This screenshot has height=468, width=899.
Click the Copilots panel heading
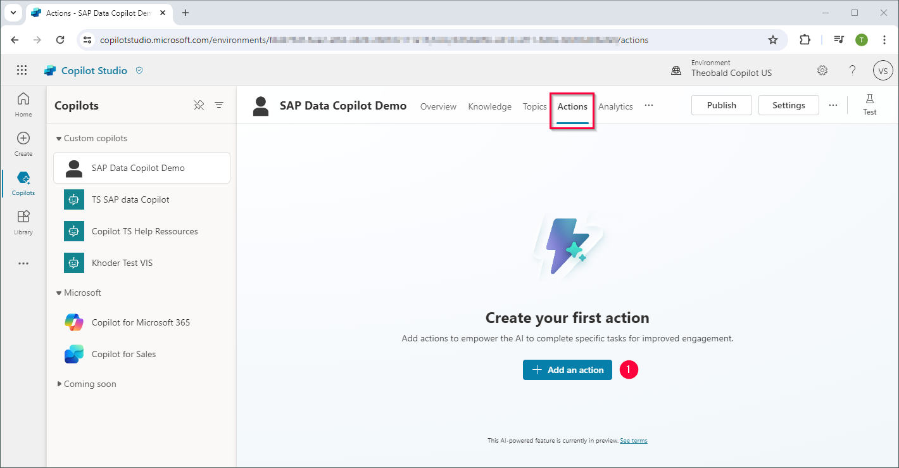coord(77,106)
